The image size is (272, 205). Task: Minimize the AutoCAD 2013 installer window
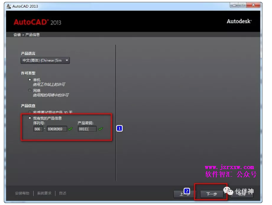click(x=234, y=5)
